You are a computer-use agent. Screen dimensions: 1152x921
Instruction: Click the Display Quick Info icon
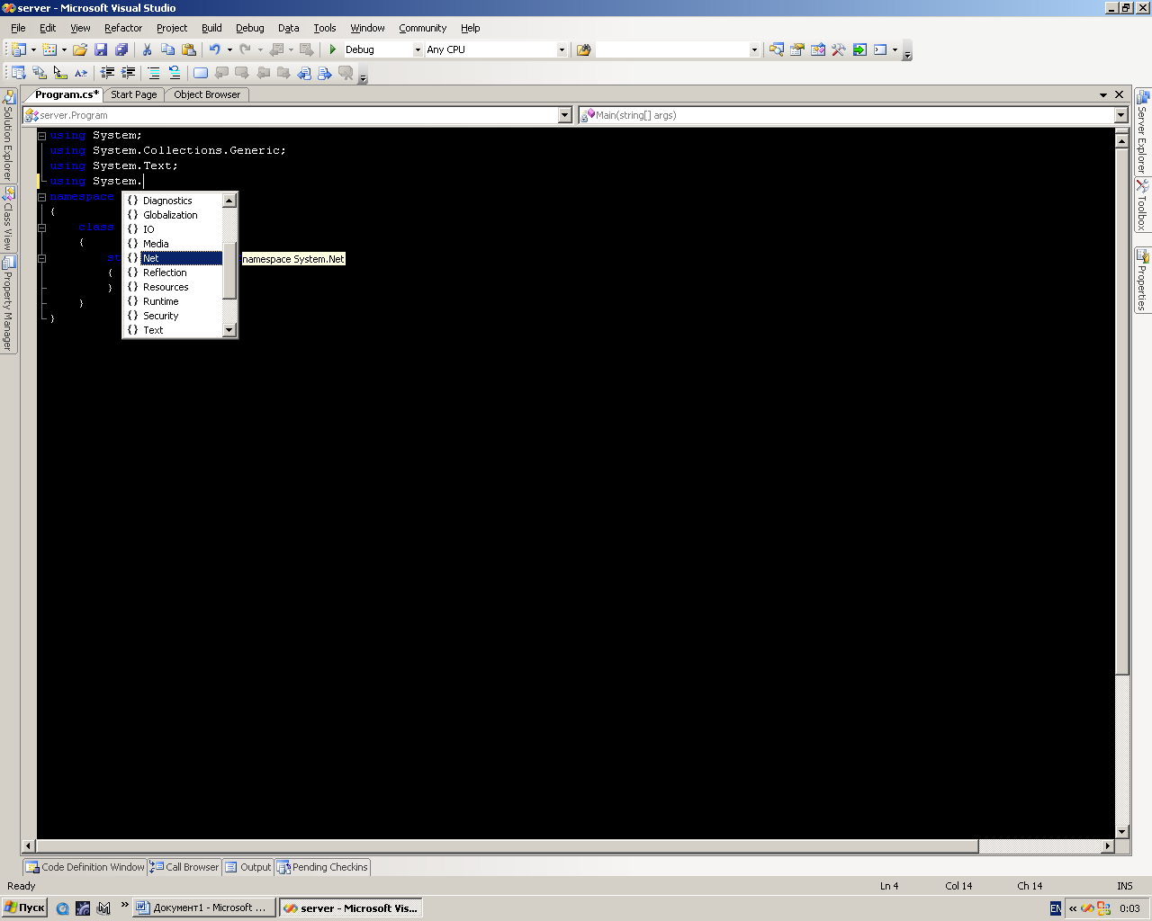[x=60, y=73]
